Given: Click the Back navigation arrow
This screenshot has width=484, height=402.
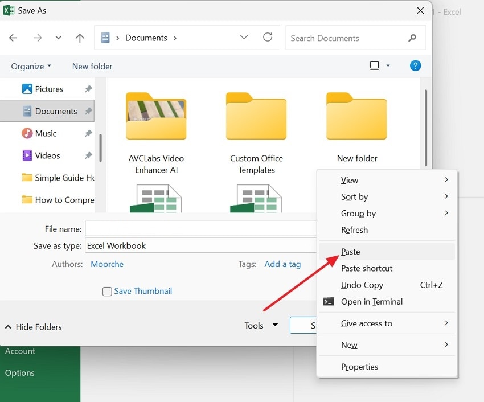Looking at the screenshot, I should click(x=13, y=38).
